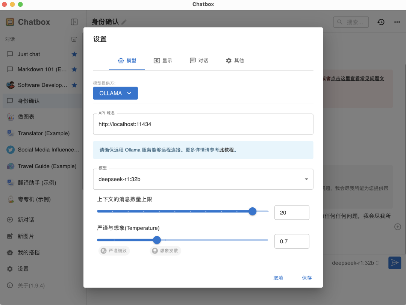The height and width of the screenshot is (305, 406).
Task: Click the 夸夸机 avatar icon
Action: pos(11,199)
